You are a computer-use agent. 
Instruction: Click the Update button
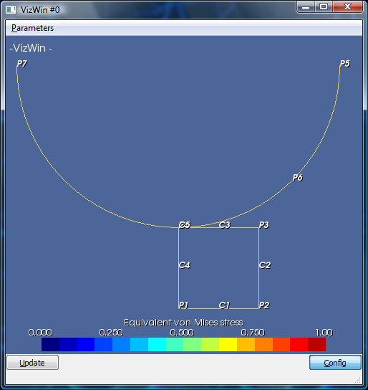pyautogui.click(x=32, y=363)
